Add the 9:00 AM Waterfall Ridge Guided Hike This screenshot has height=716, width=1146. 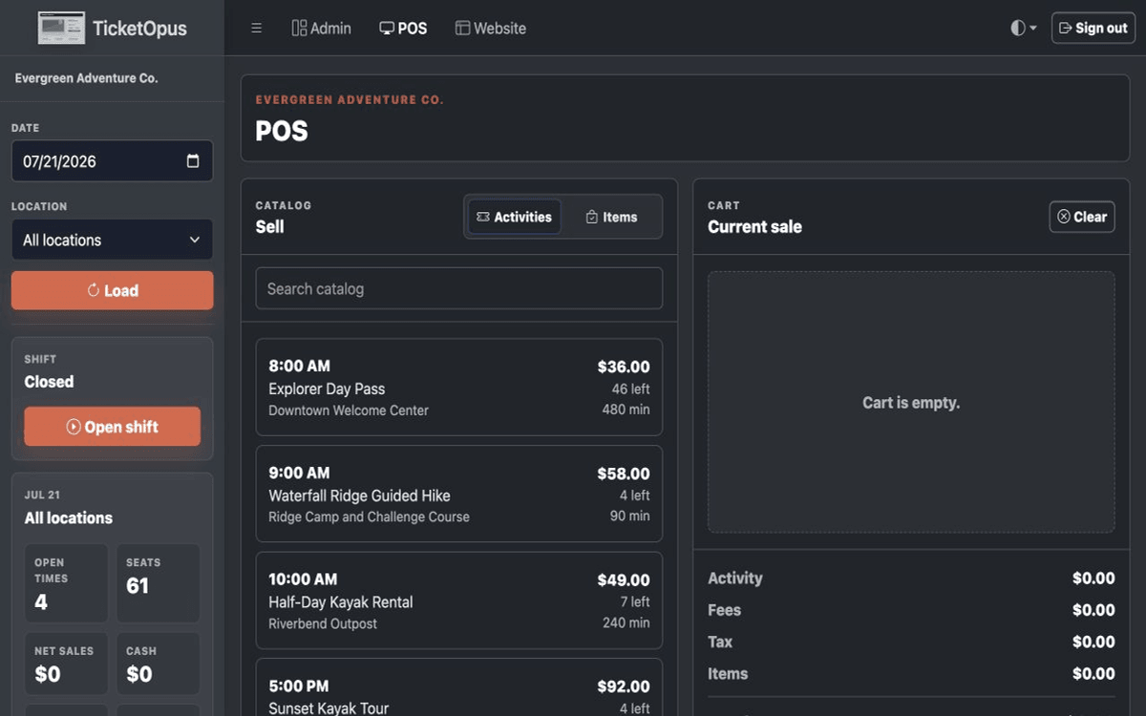(459, 494)
